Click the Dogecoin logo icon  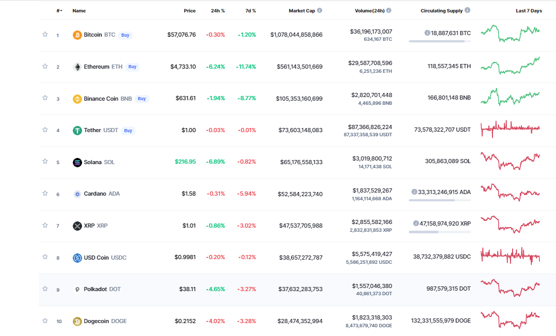click(77, 321)
